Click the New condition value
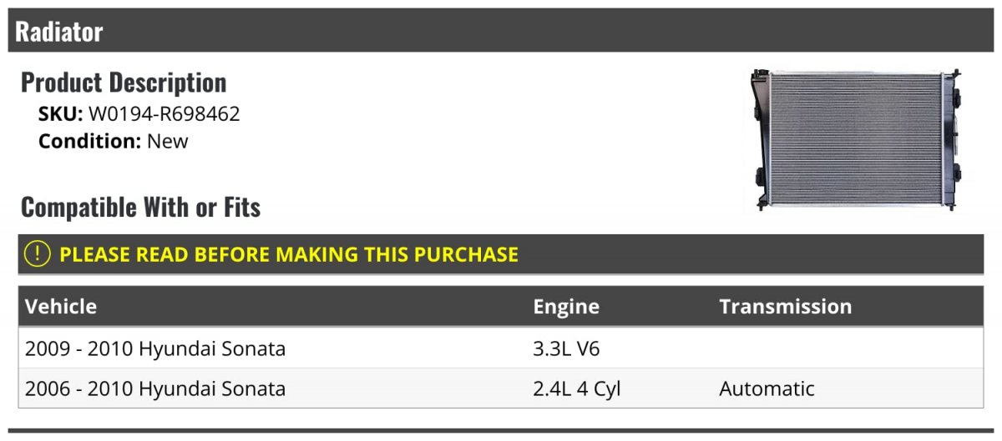 coord(168,141)
